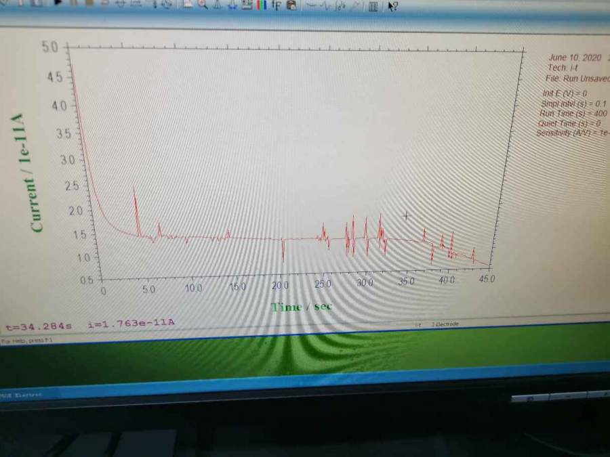Viewport: 610px width, 457px height.
Task: Click the 'For Help, press F1' status text
Action: pos(26,341)
